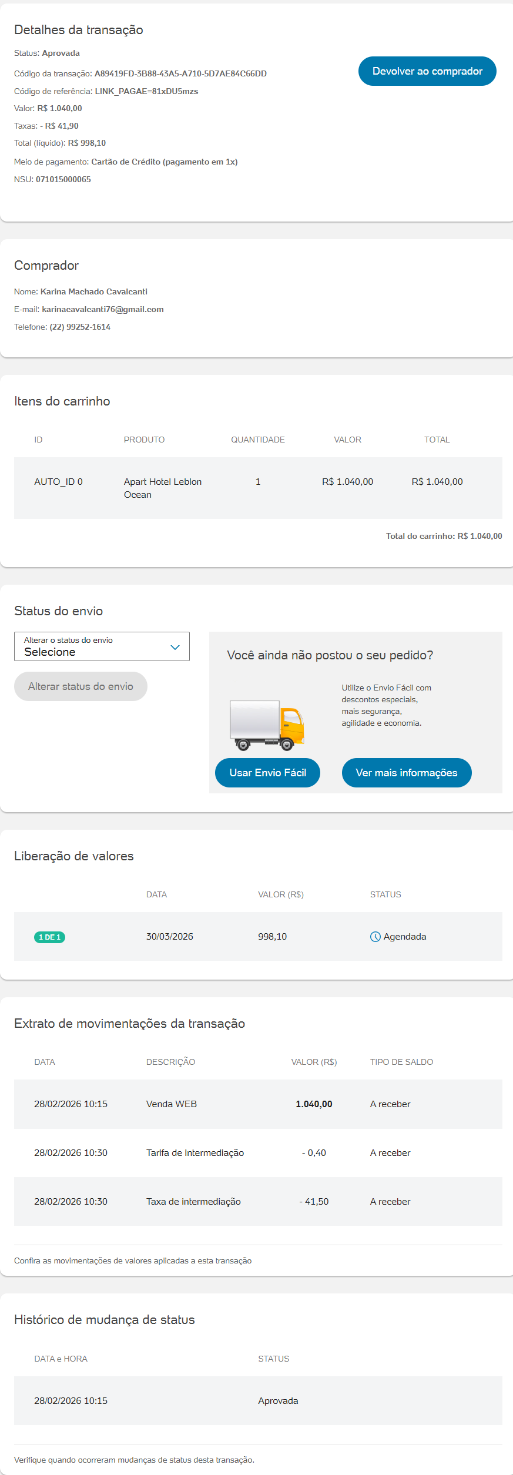Screen dimensions: 513x1475
Task: Click the LINK_PAGAE reference code
Action: tap(146, 92)
